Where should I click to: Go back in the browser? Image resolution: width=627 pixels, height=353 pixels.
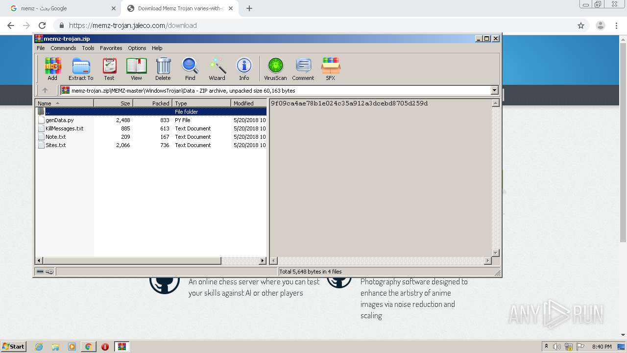coord(11,25)
